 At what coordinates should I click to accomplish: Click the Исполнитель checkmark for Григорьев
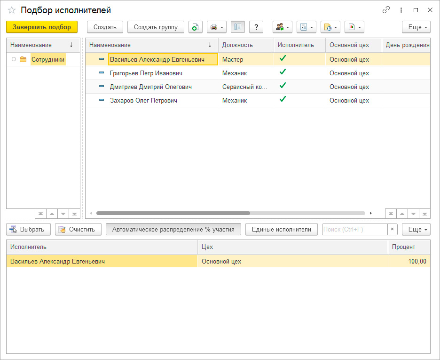click(283, 72)
